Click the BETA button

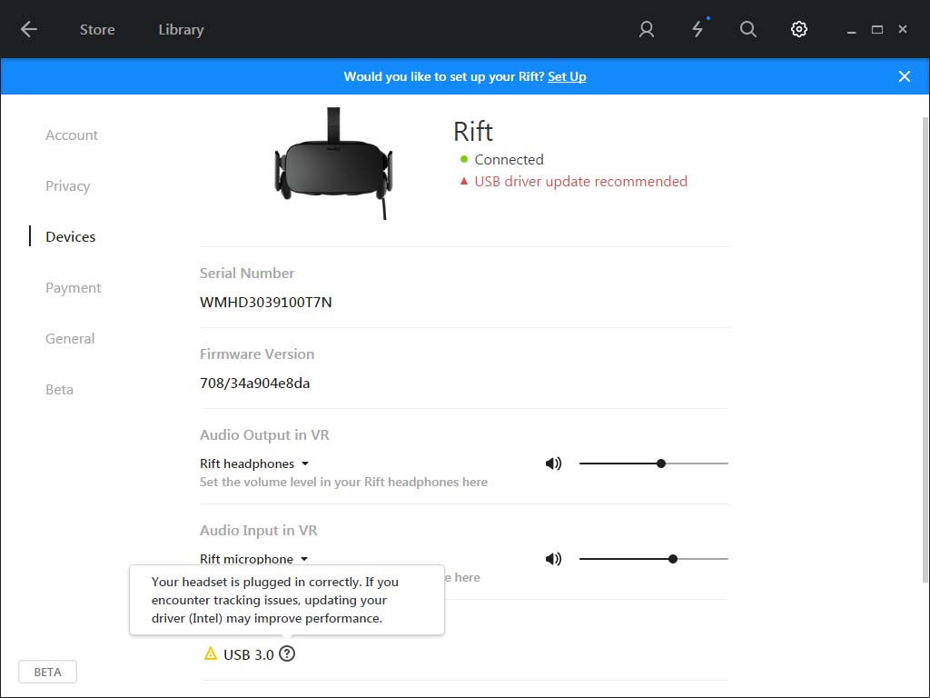(47, 672)
